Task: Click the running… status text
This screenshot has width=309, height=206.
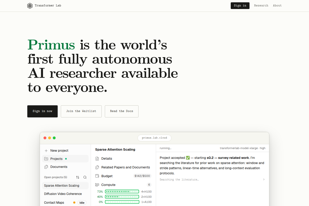Action: (166, 148)
